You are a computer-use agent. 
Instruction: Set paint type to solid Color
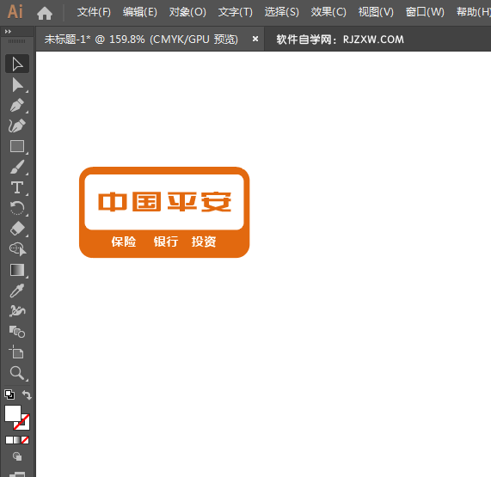coord(9,440)
